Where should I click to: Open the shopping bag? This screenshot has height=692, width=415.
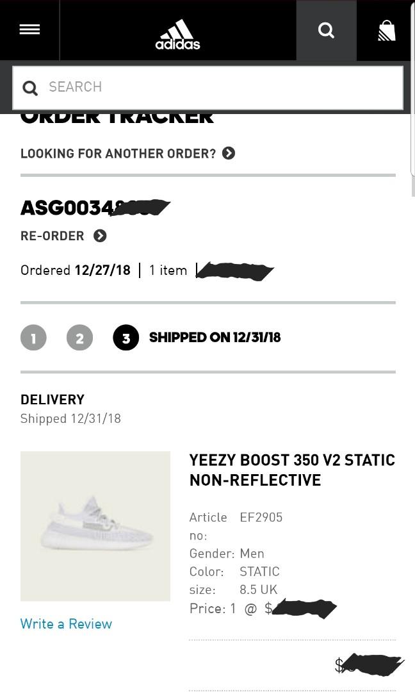(386, 30)
